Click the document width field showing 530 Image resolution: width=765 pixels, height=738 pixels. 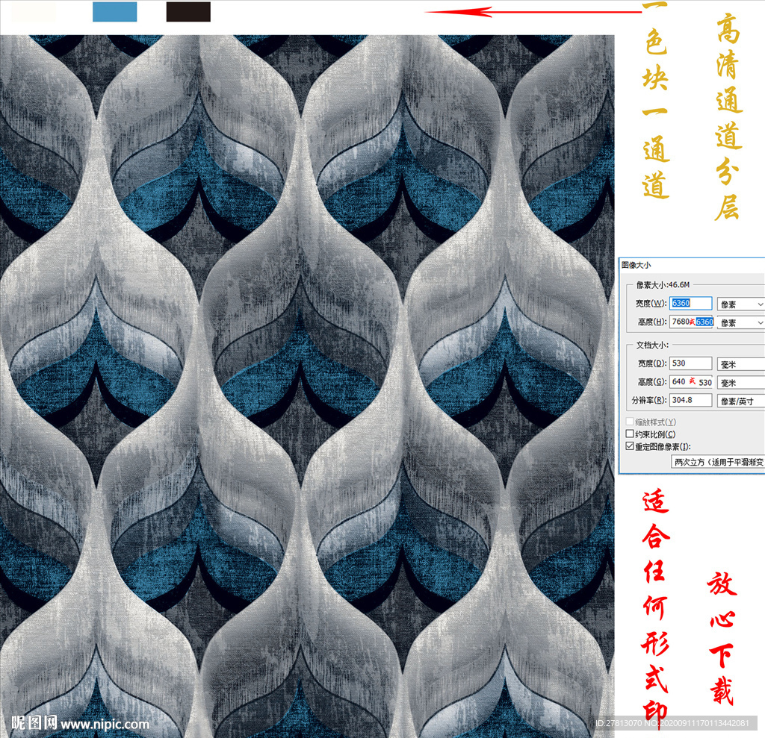click(x=690, y=363)
